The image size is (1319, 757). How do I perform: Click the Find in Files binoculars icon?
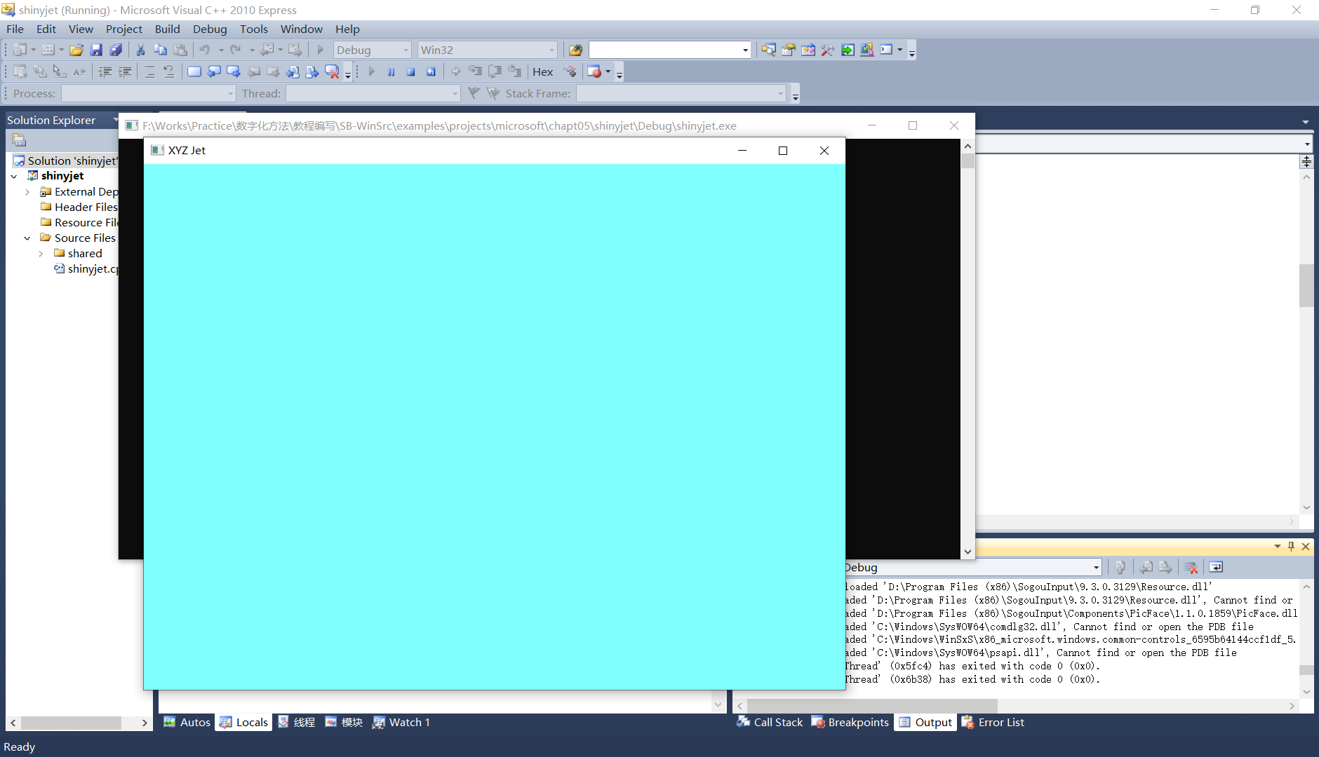point(575,50)
